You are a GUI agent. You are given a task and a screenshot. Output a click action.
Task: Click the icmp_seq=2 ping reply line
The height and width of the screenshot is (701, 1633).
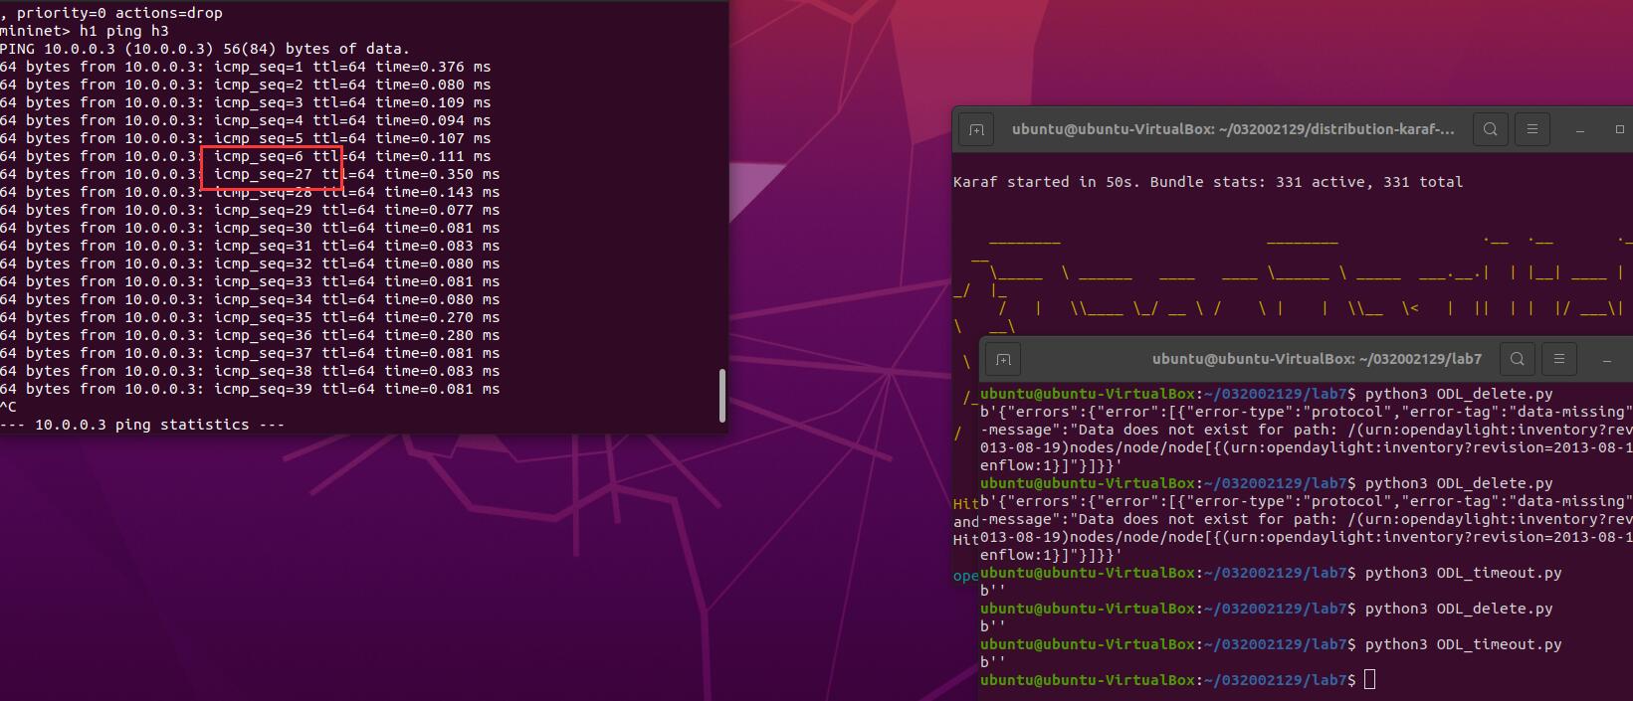pyautogui.click(x=245, y=85)
